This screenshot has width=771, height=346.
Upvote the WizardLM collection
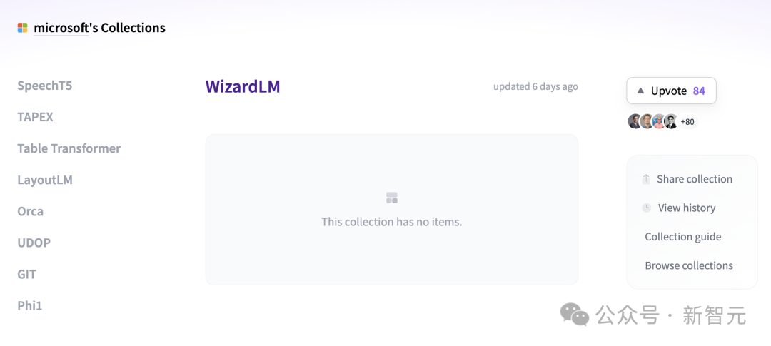[671, 91]
